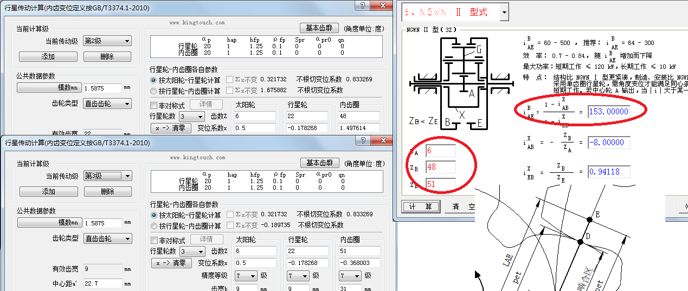Open 行星轮 精度等级 dropdown in 第3级 window
The width and height of the screenshot is (688, 291).
[298, 276]
